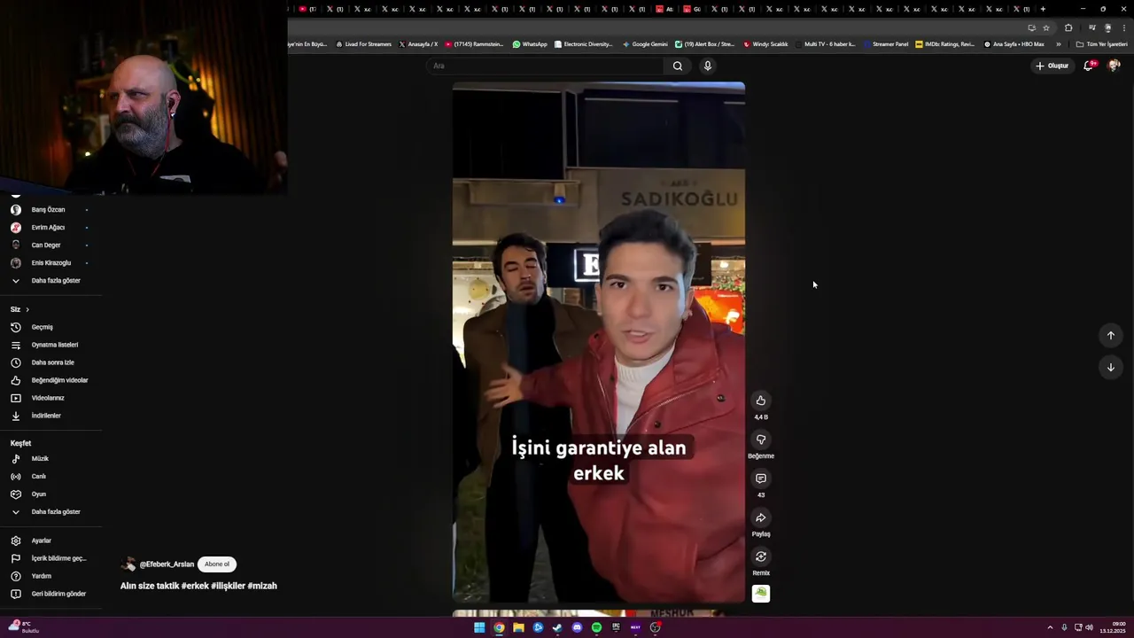Open the weather widget showing 8°C
The image size is (1134, 638).
click(23, 626)
